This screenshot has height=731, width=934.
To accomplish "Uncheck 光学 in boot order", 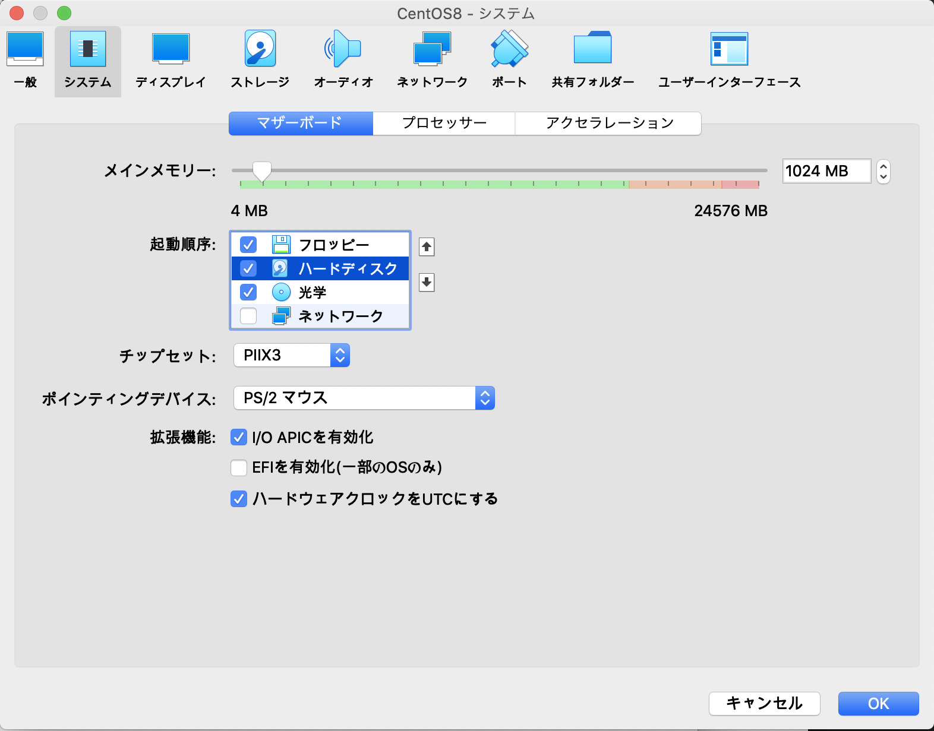I will [x=248, y=292].
